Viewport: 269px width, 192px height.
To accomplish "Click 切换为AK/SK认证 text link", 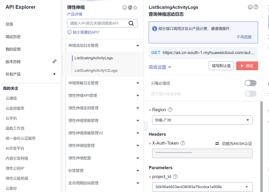I will [237, 143].
